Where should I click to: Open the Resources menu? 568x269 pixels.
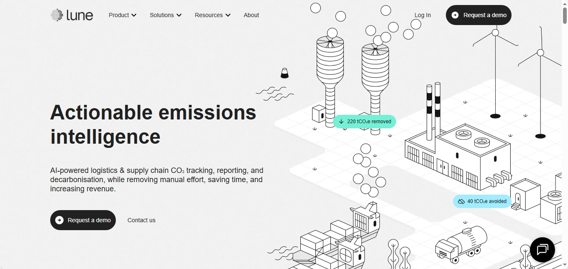pyautogui.click(x=212, y=15)
